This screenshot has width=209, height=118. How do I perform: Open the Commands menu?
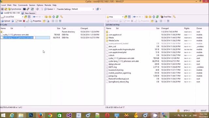point(23,5)
